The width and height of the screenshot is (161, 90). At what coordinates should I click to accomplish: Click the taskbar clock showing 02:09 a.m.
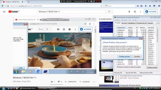[x=157, y=88]
